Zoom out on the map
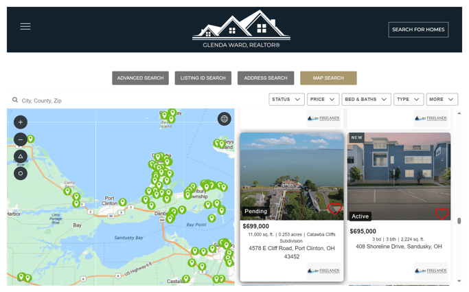This screenshot has width=469, height=292. click(x=21, y=139)
